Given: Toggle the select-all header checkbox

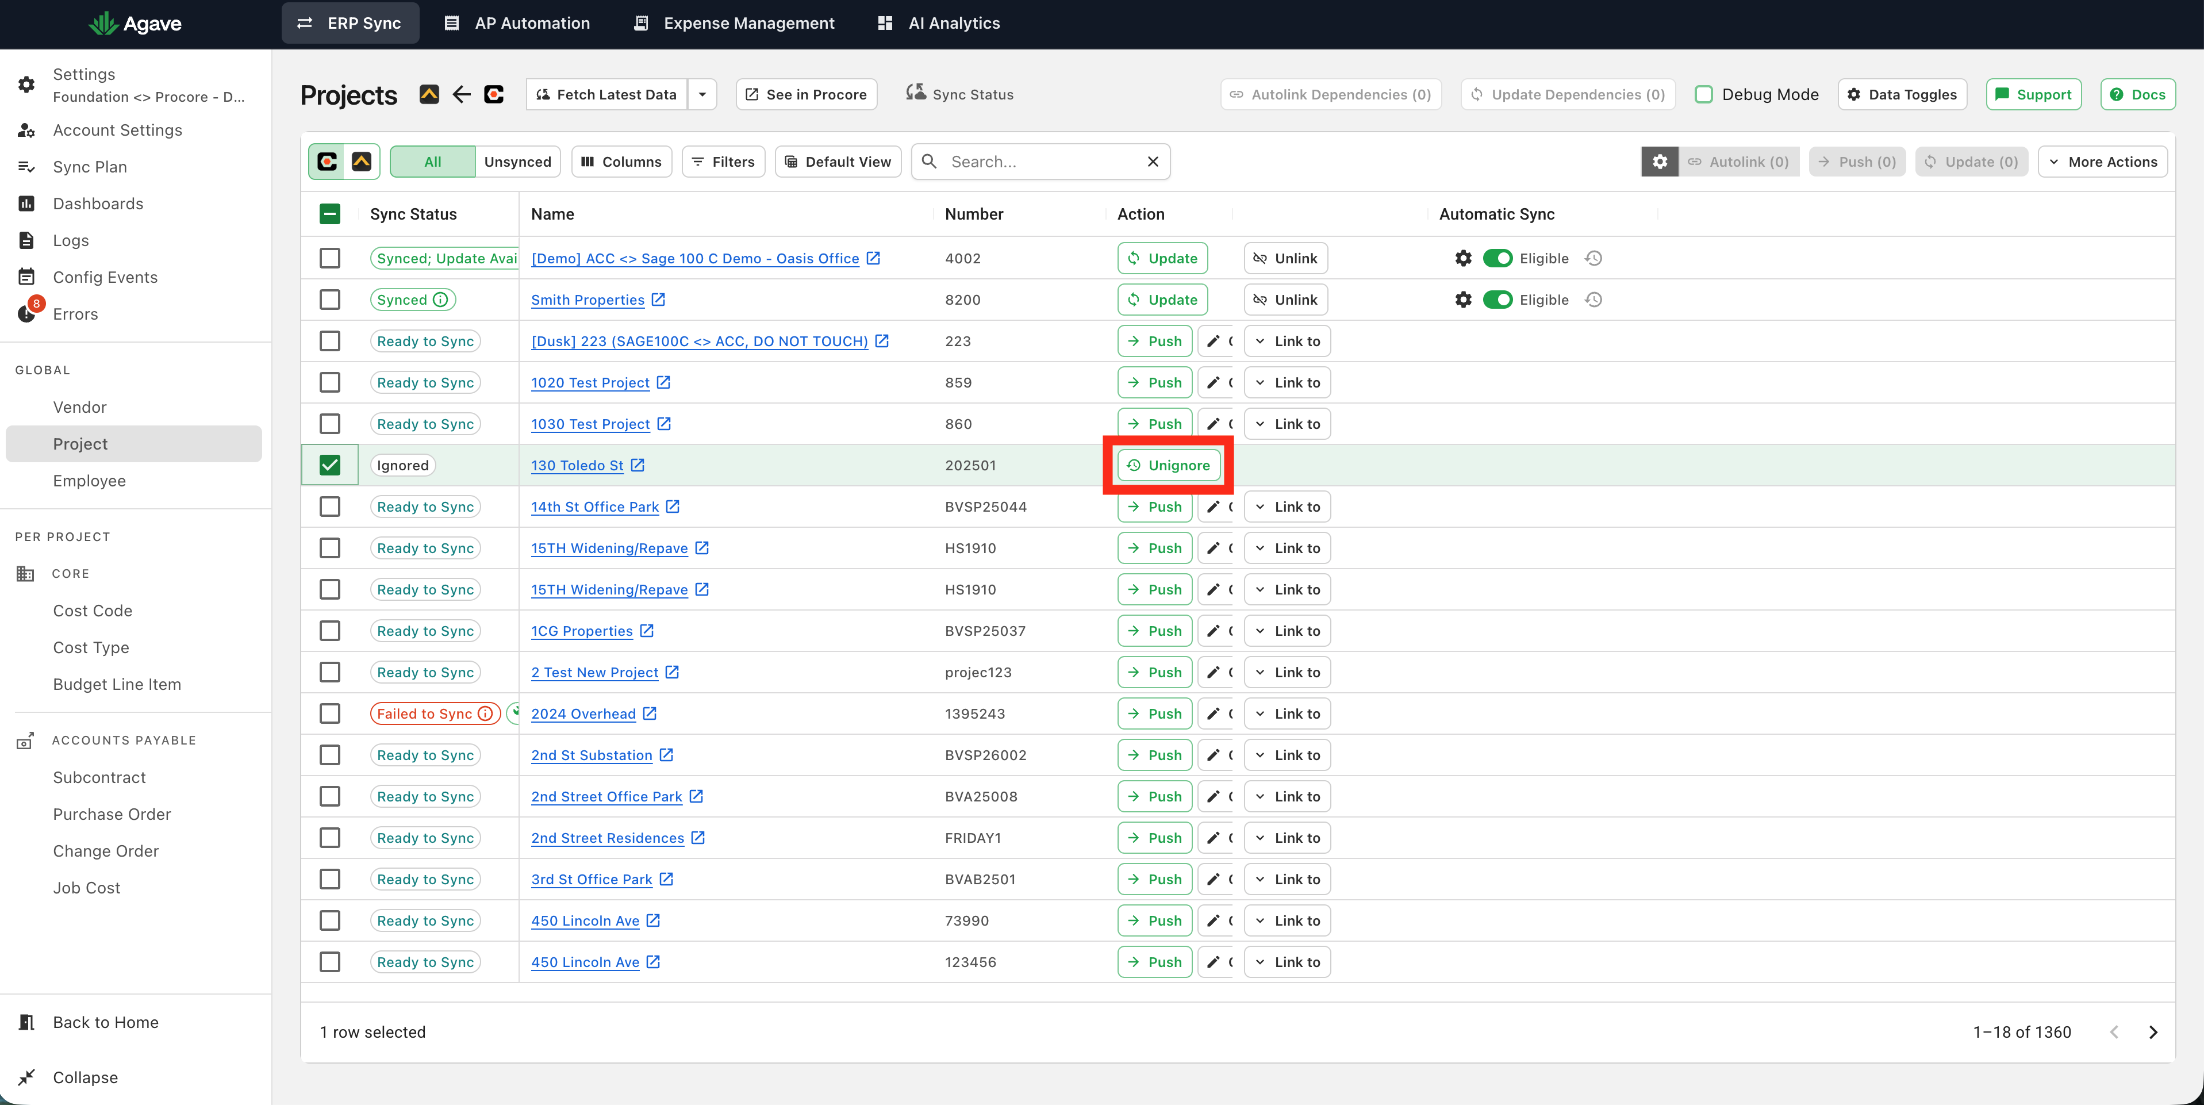Looking at the screenshot, I should pyautogui.click(x=329, y=214).
